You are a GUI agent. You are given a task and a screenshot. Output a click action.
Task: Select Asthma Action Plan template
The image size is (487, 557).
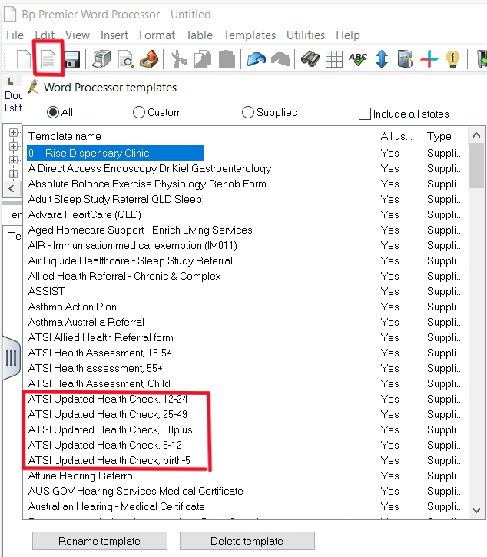click(72, 307)
